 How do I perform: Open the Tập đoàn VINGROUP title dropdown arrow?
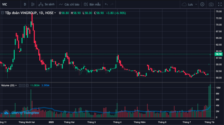pos(55,13)
